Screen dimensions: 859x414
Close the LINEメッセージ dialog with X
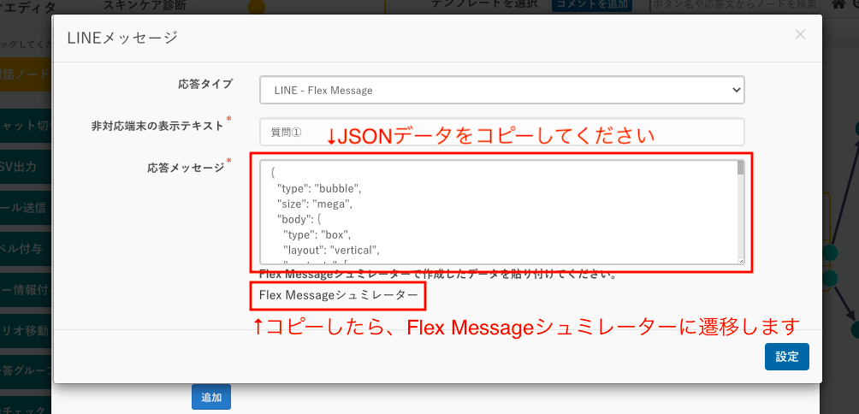pyautogui.click(x=800, y=35)
